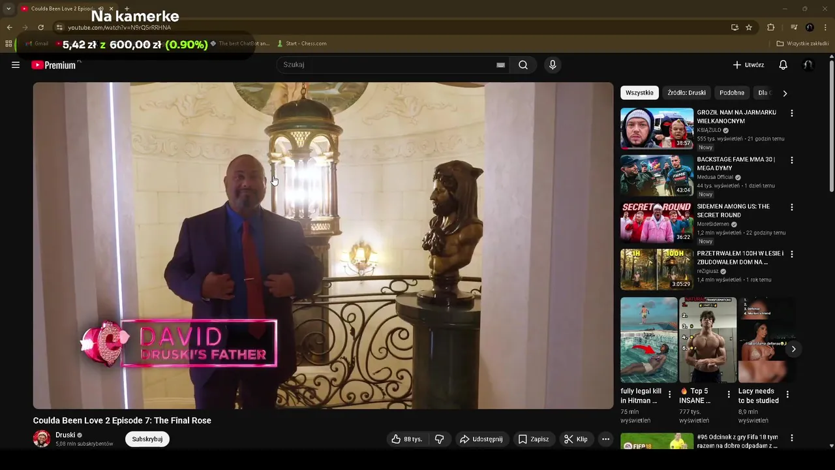The height and width of the screenshot is (470, 835).
Task: Open more actions ellipsis below video
Action: click(x=605, y=439)
